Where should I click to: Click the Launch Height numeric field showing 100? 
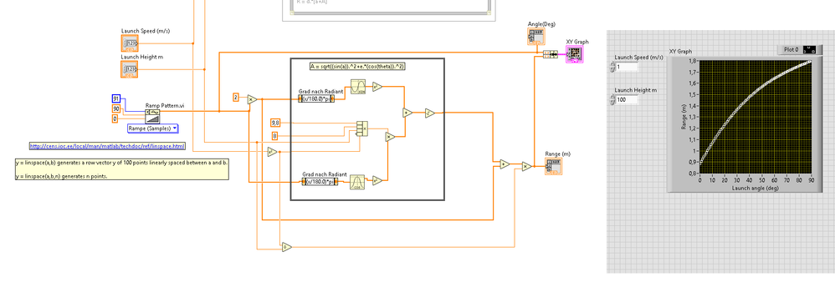(627, 100)
